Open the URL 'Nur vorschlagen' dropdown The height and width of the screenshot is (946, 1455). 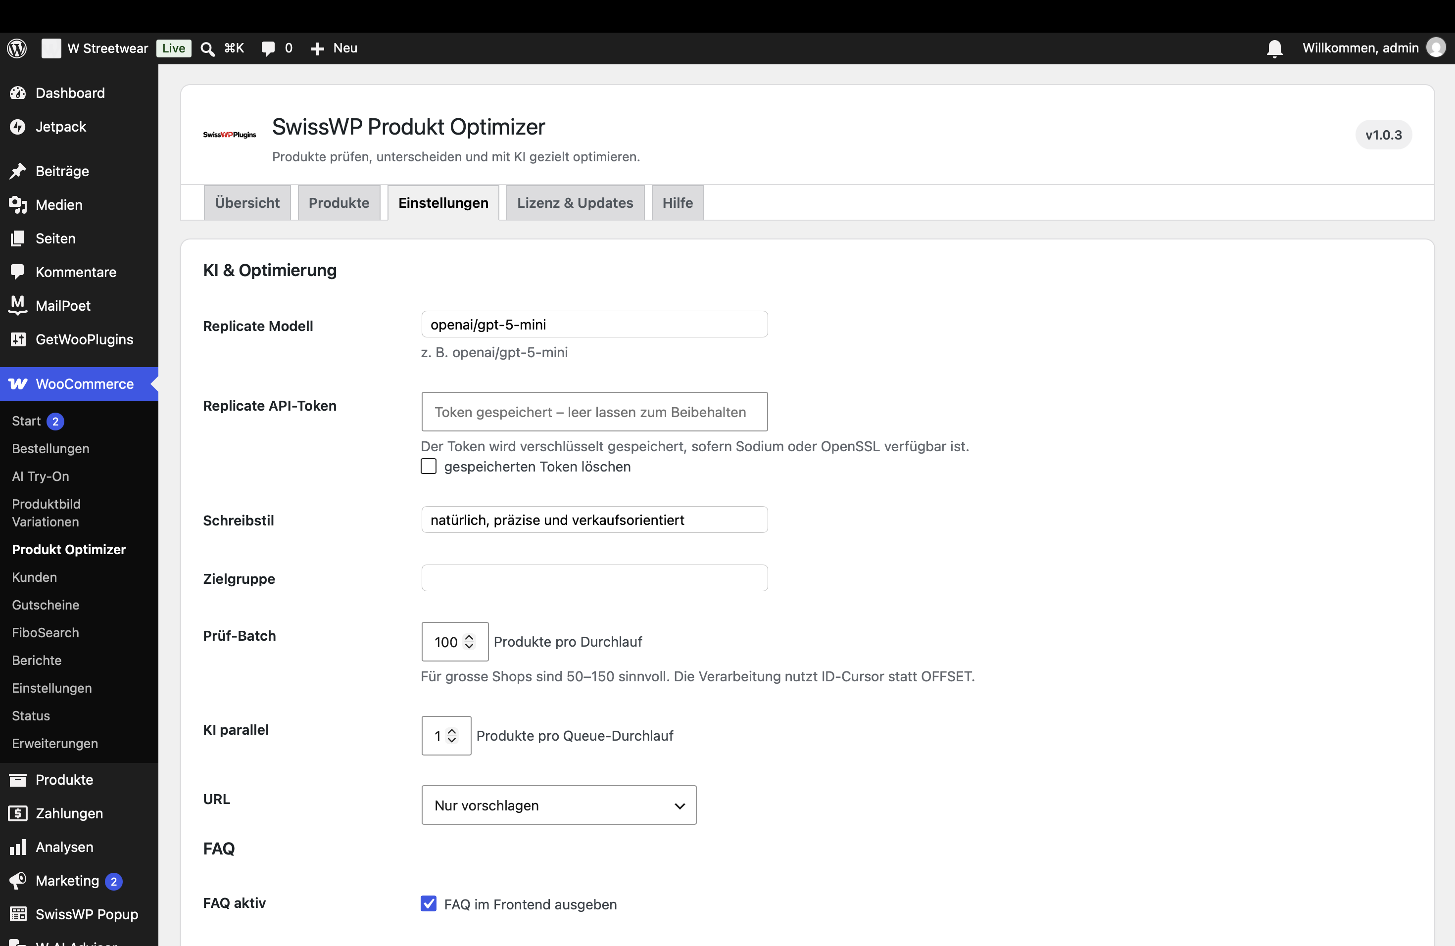pos(559,805)
